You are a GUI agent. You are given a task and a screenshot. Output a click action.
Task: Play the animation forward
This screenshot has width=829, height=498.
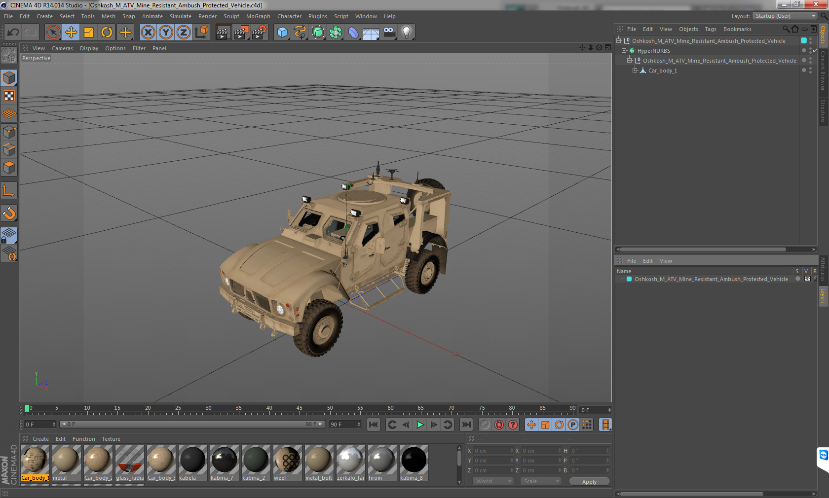click(420, 425)
